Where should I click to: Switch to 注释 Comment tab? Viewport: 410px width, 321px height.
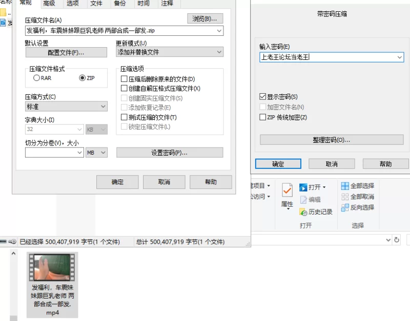pos(167,4)
